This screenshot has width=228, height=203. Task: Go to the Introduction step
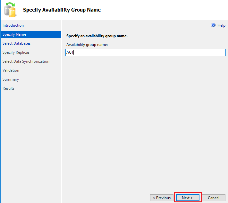coord(13,25)
